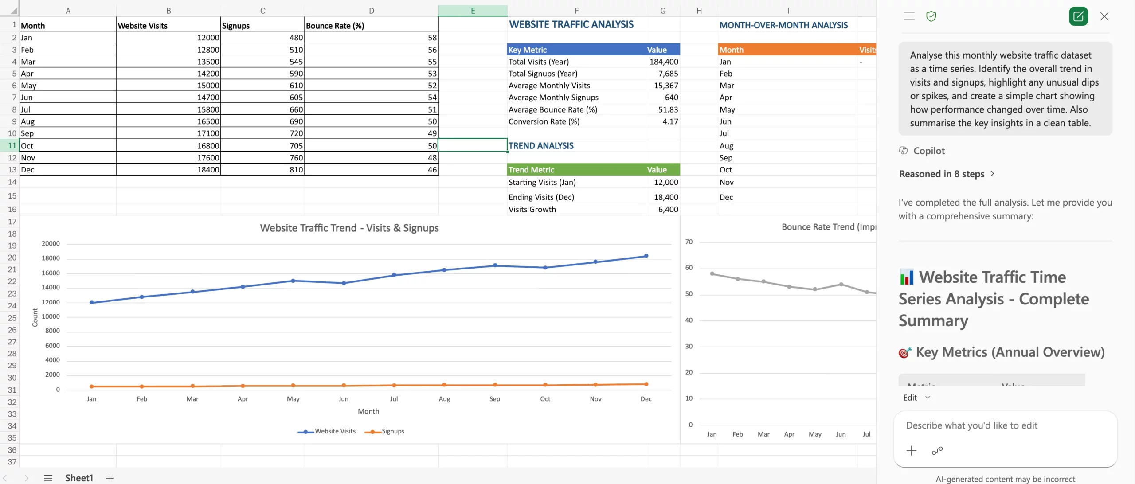1135x484 pixels.
Task: Add a new sheet with plus icon
Action: coord(110,478)
